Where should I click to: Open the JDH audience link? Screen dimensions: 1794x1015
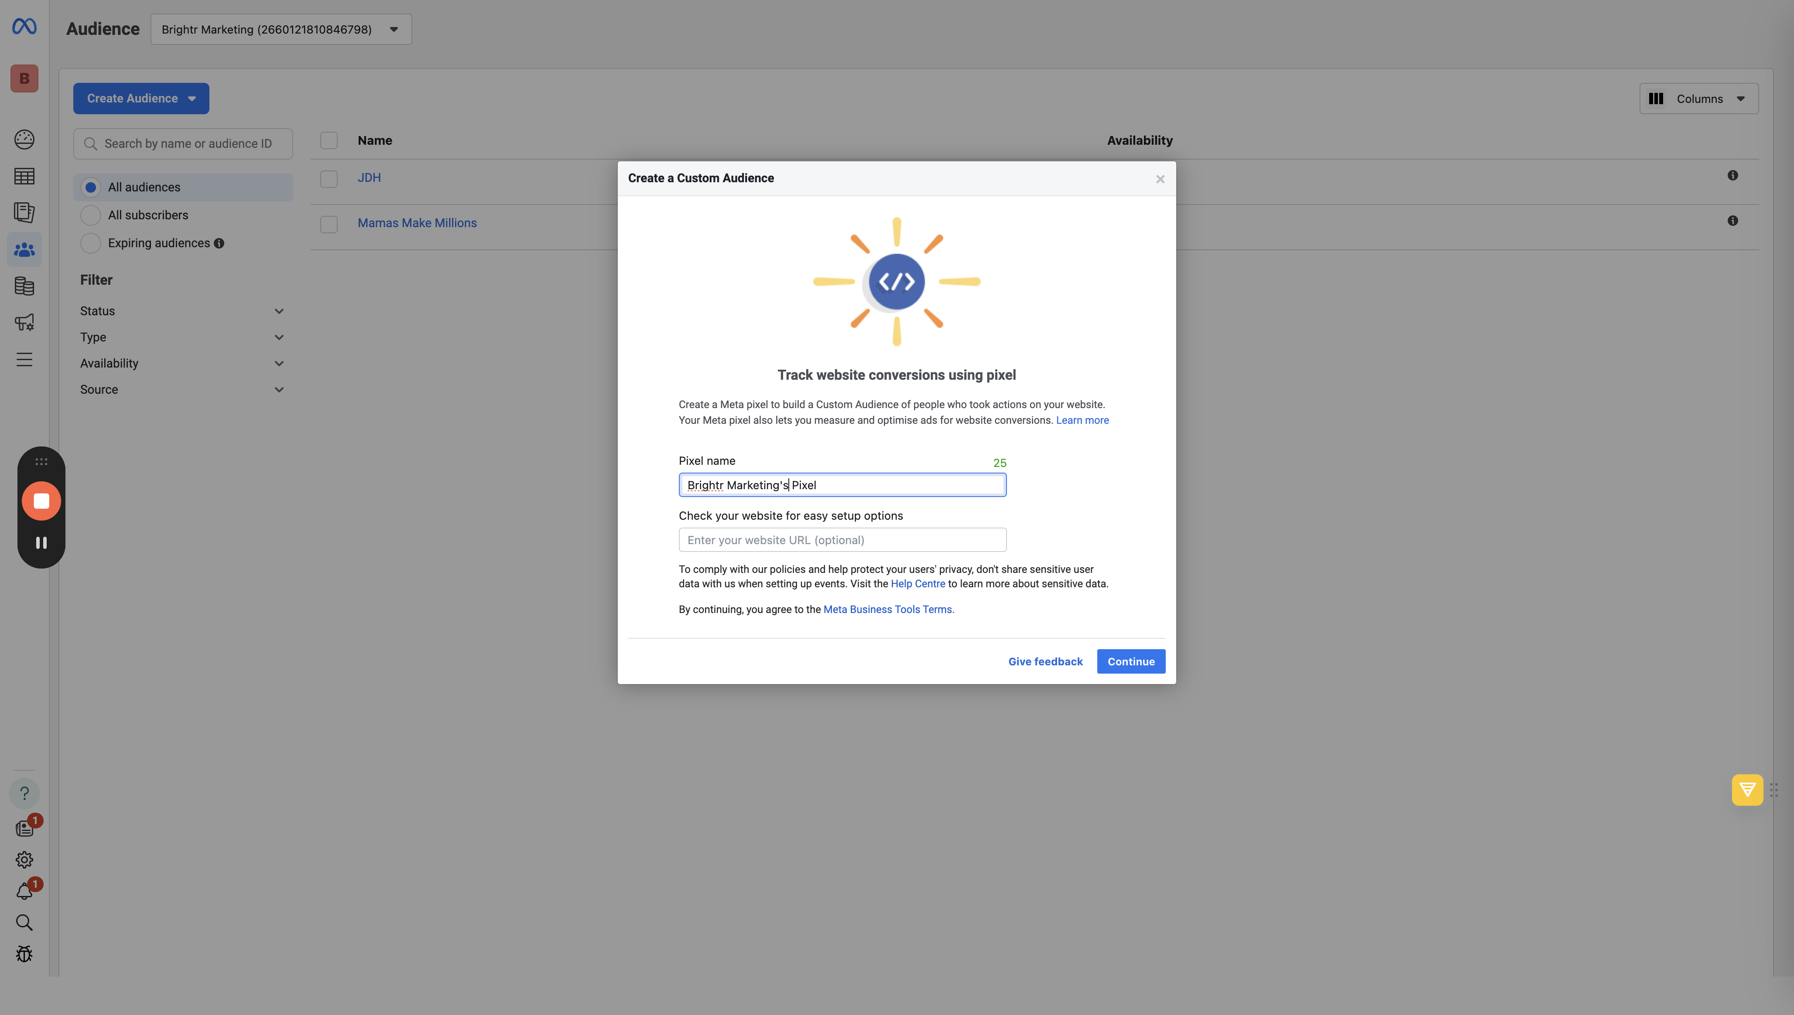tap(369, 178)
